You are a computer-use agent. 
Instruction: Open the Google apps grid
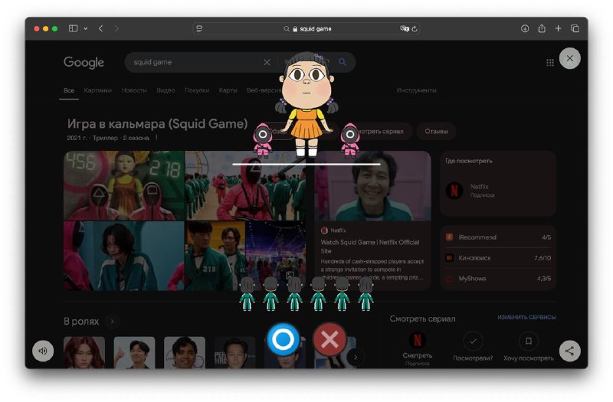pyautogui.click(x=549, y=63)
